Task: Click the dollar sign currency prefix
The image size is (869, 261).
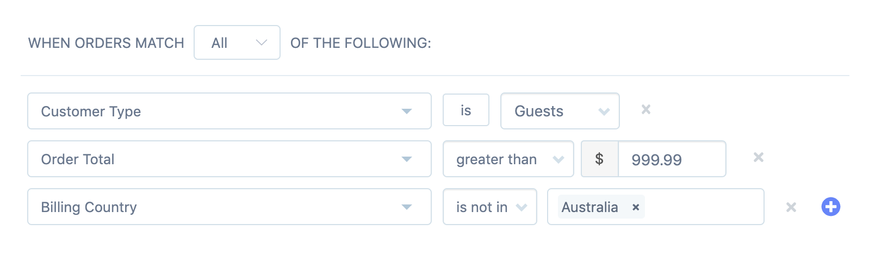Action: [x=599, y=159]
